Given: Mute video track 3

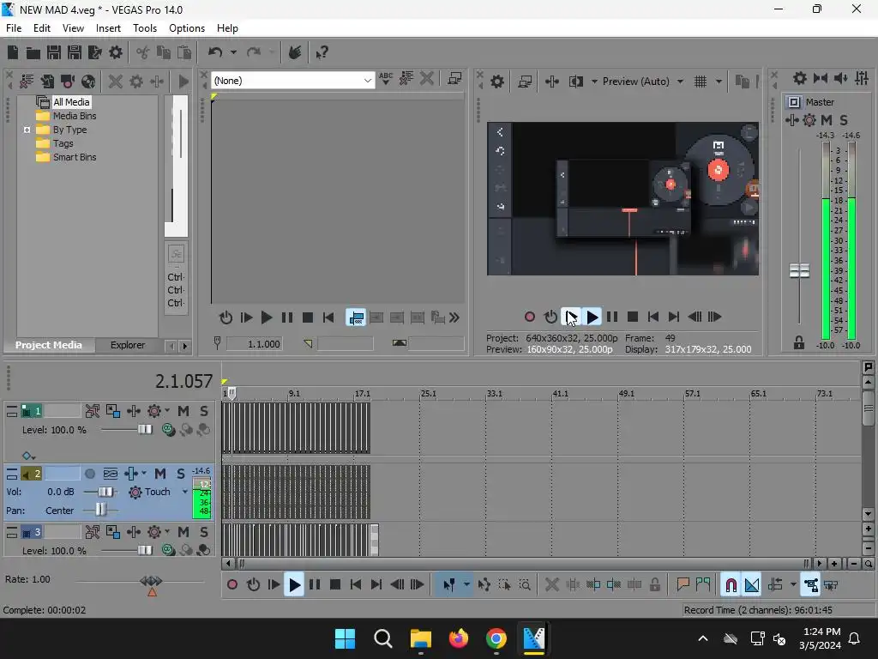Looking at the screenshot, I should [183, 532].
